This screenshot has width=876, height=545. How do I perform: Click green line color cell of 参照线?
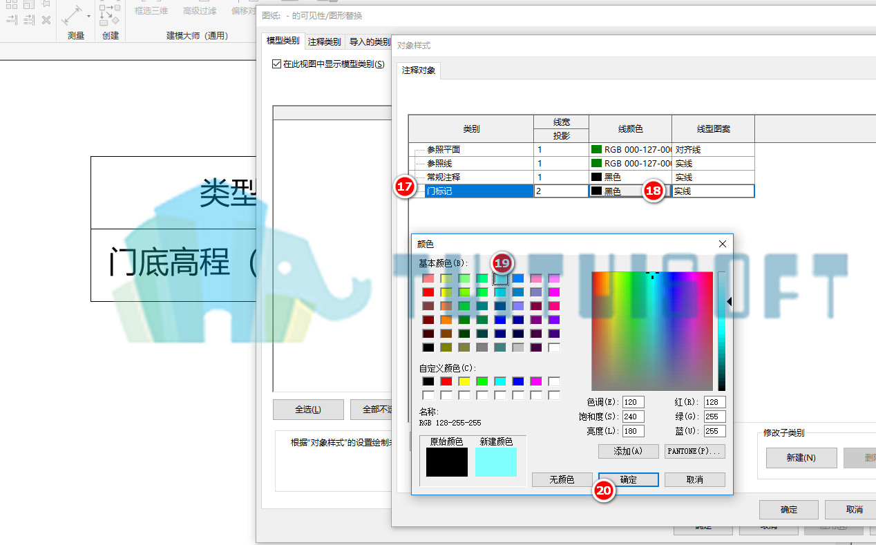point(630,163)
